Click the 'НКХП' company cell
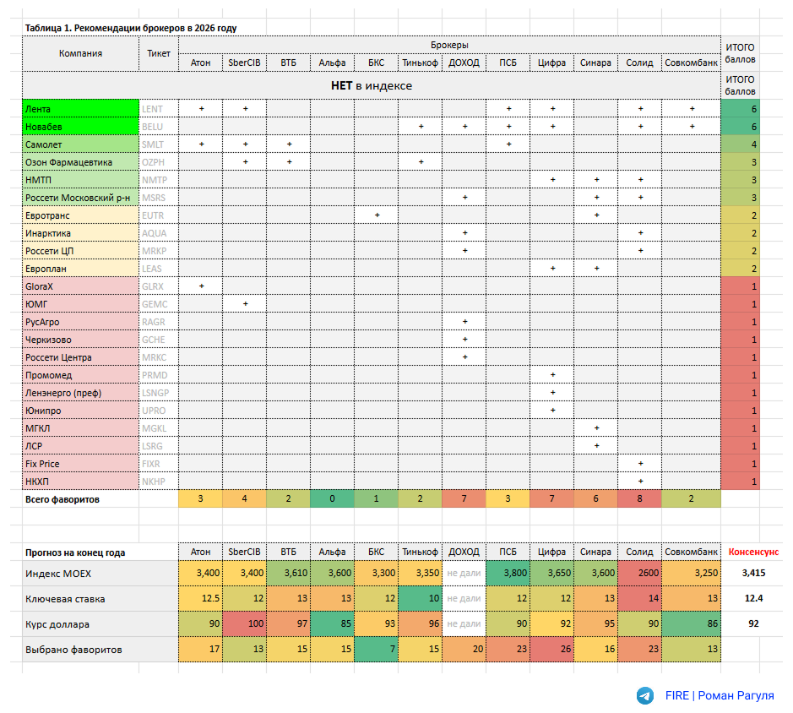This screenshot has height=713, width=793. pos(80,482)
